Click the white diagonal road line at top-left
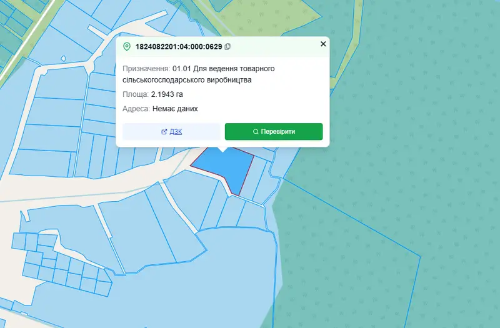The width and height of the screenshot is (500, 328). (x=27, y=41)
